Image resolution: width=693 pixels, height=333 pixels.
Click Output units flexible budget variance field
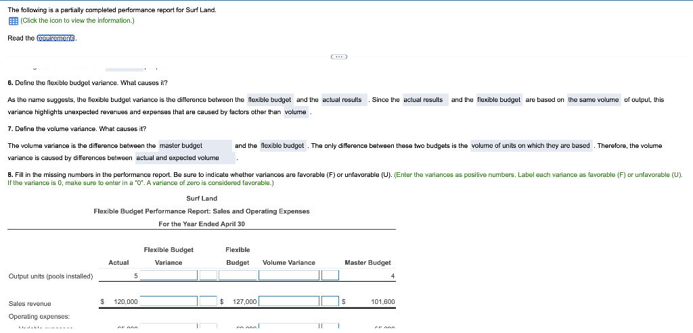(x=169, y=275)
